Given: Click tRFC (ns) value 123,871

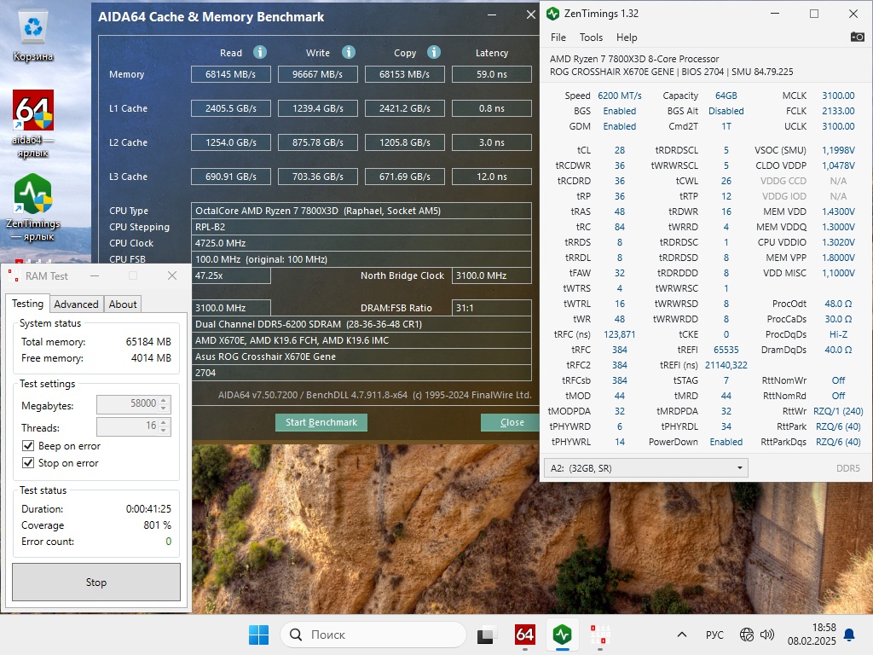Looking at the screenshot, I should coord(620,334).
